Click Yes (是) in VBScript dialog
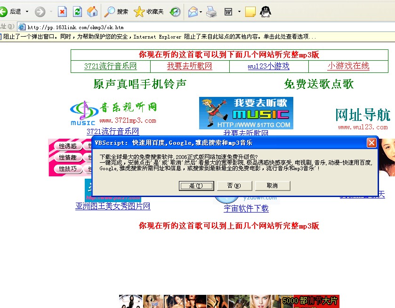 (x=196, y=186)
